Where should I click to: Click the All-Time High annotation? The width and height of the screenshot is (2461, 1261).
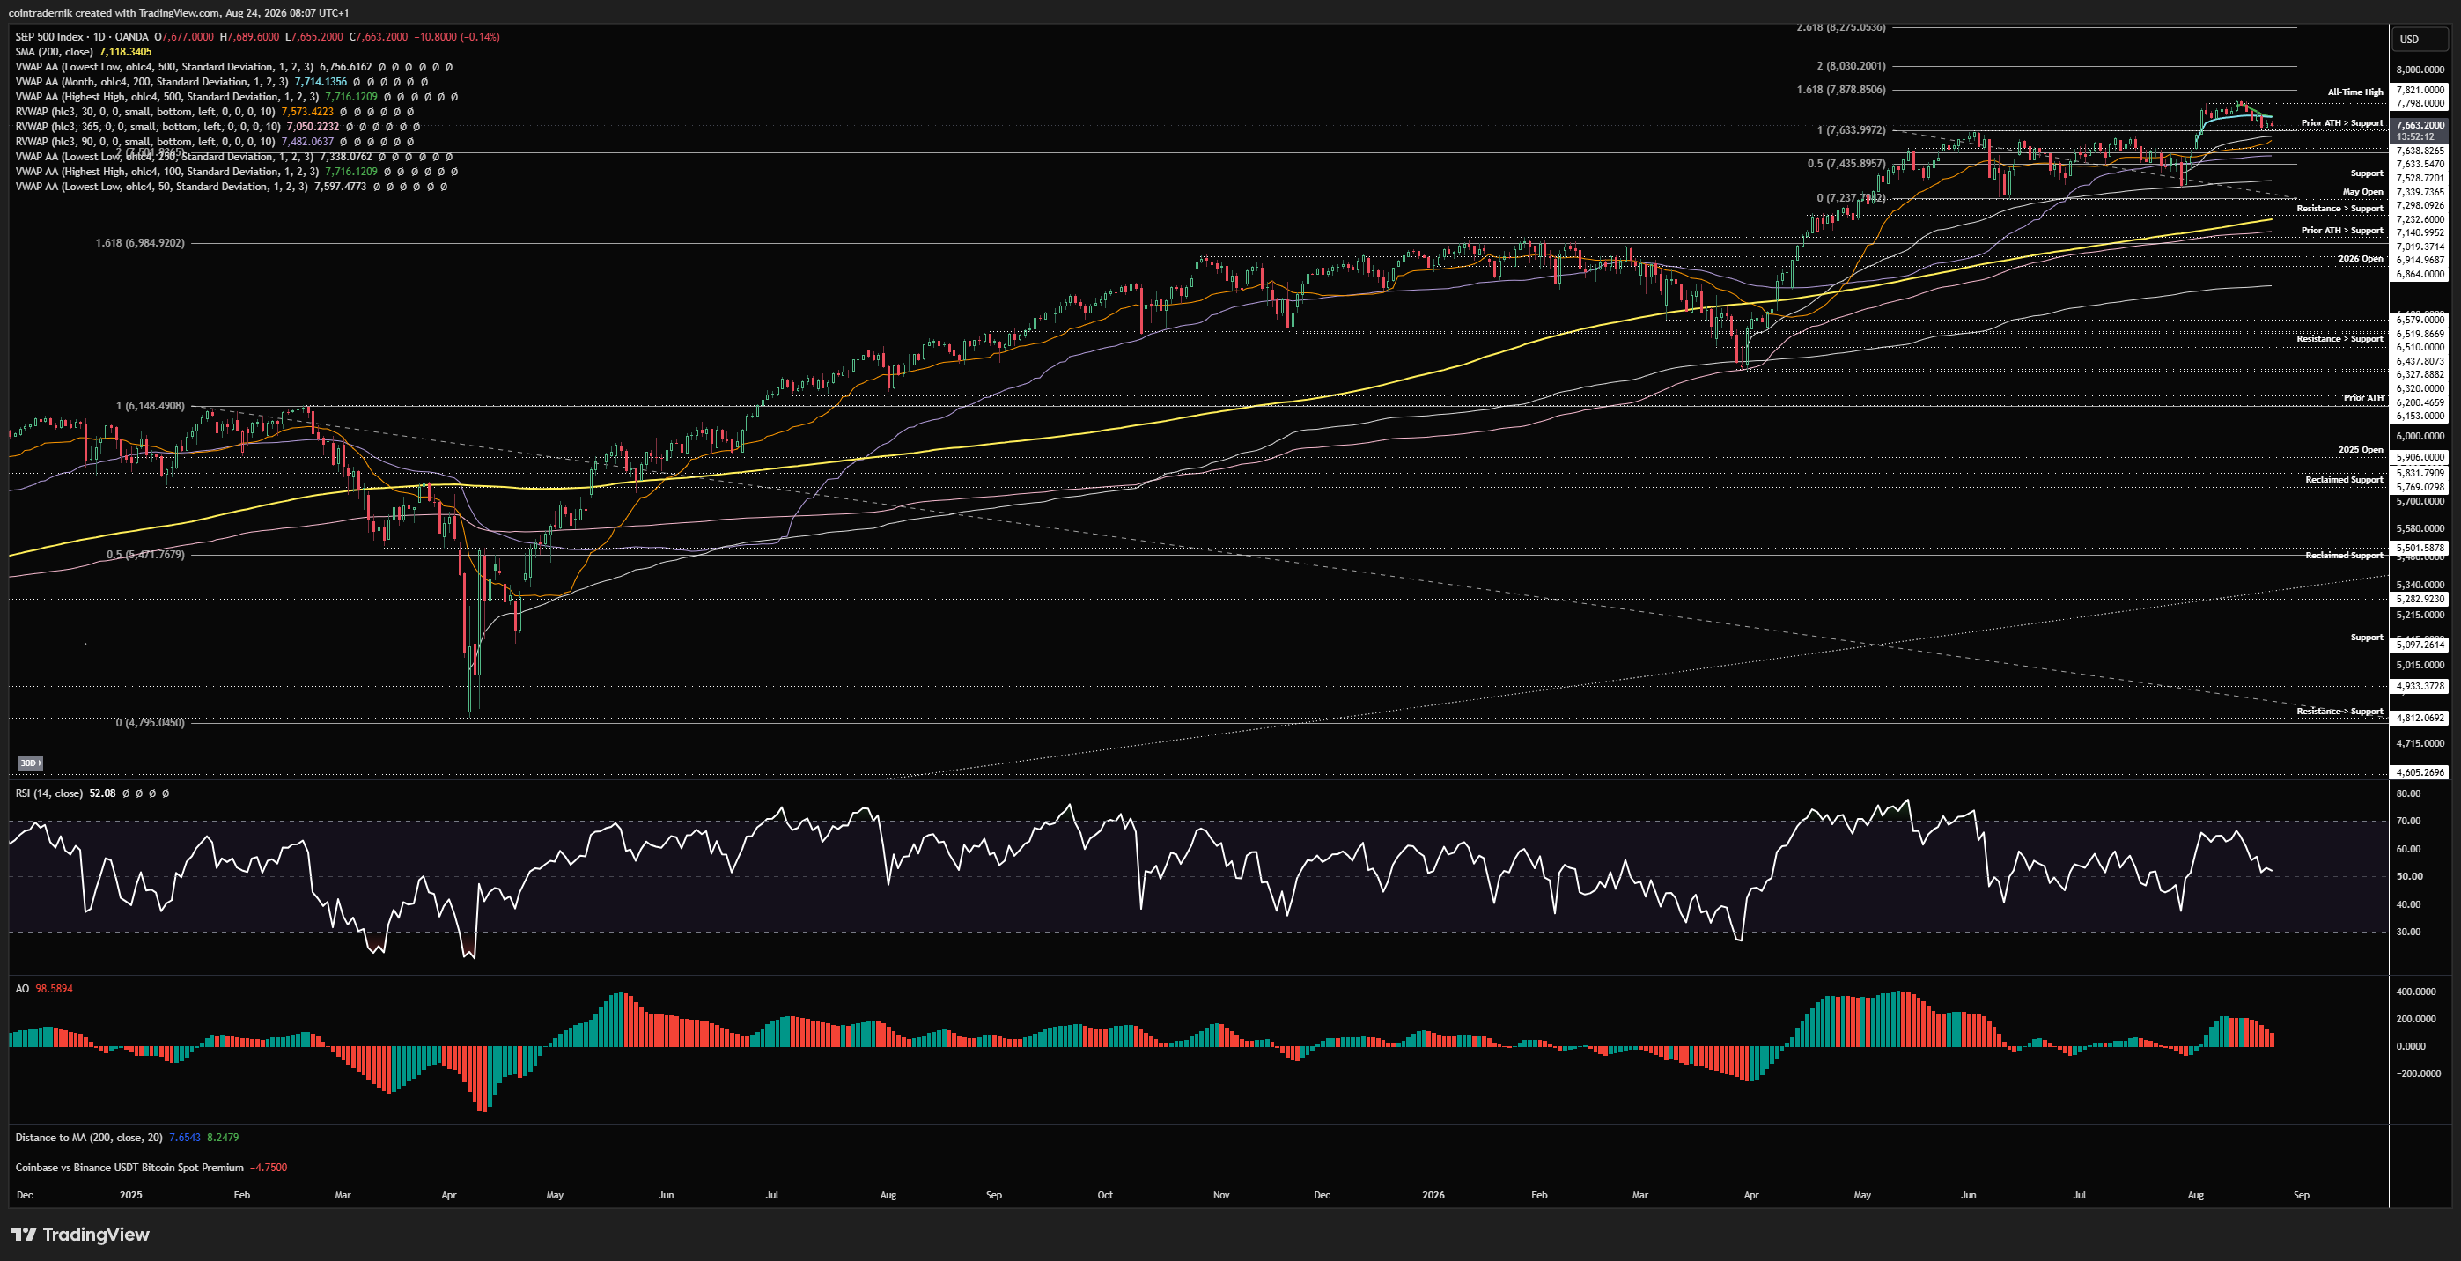click(2355, 92)
